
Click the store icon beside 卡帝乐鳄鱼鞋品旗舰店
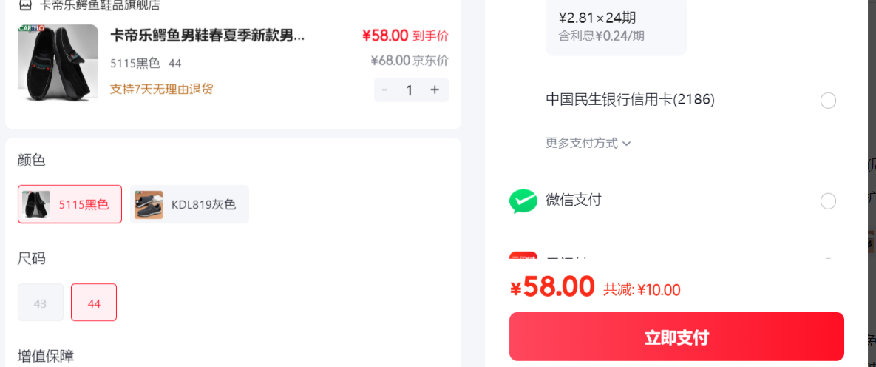25,5
